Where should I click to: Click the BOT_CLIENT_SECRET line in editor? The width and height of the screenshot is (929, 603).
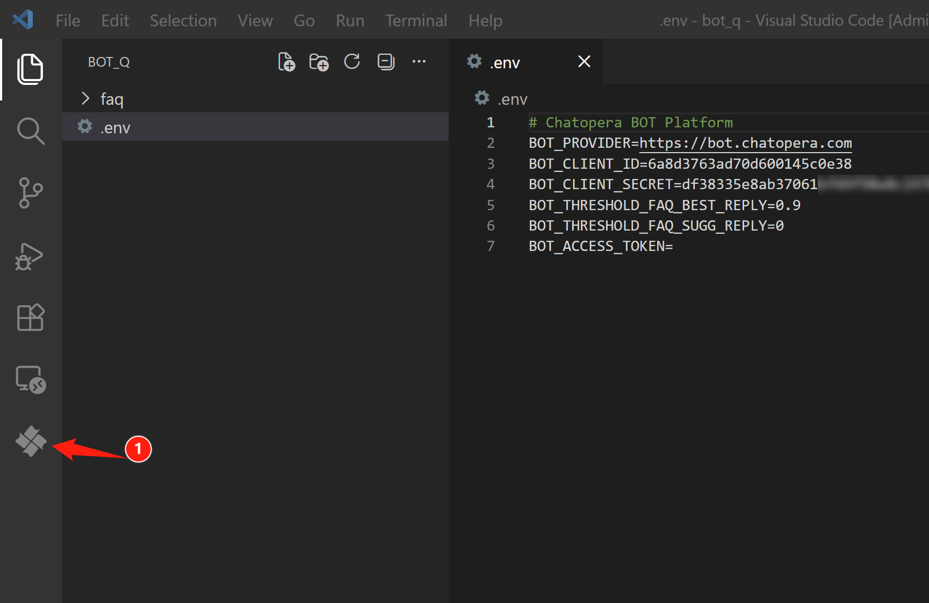point(729,184)
